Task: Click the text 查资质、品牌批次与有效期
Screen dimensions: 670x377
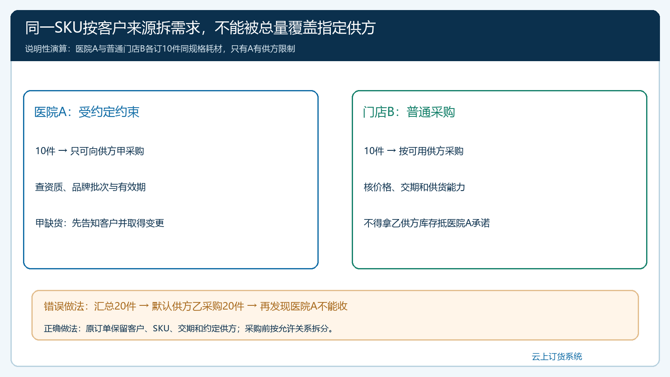Action: [x=90, y=187]
